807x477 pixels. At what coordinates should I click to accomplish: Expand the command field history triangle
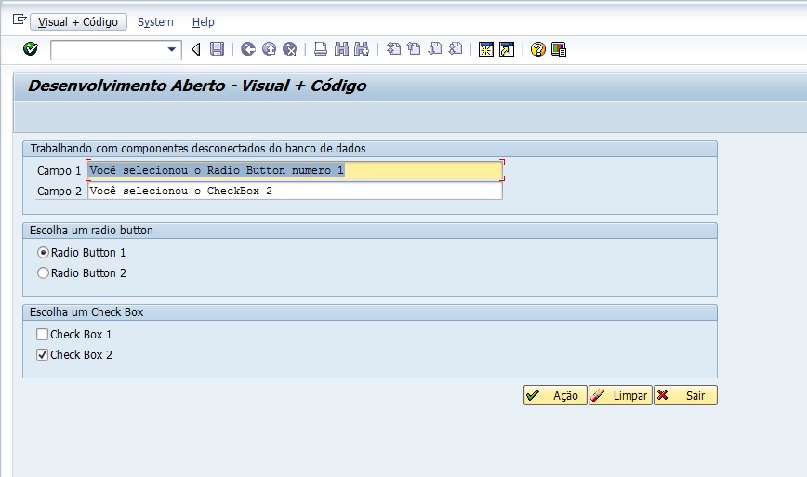pyautogui.click(x=195, y=49)
